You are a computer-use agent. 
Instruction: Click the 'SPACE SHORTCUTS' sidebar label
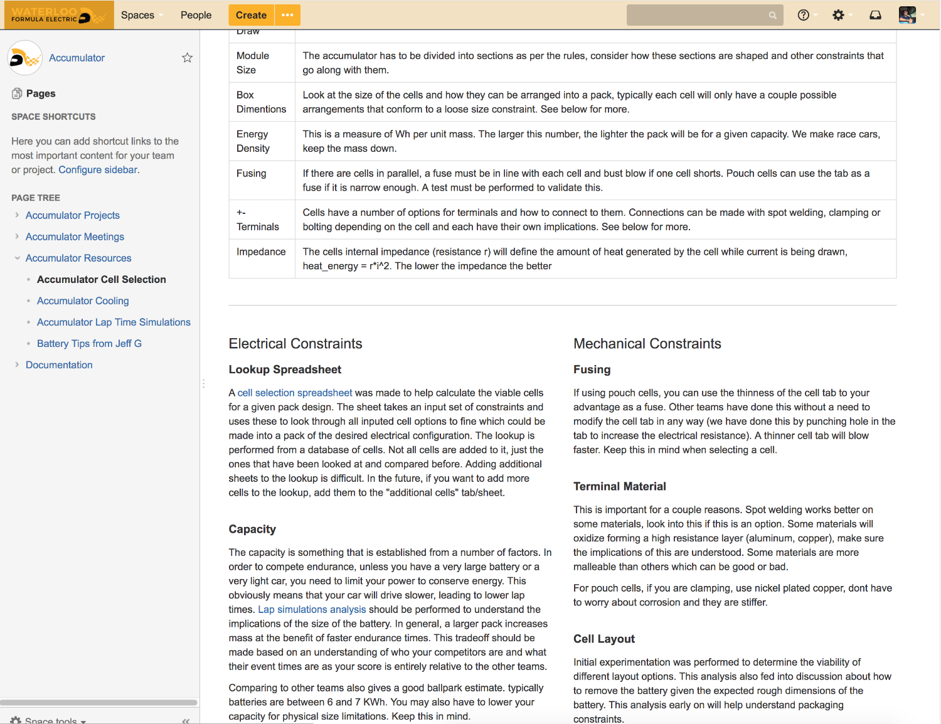[x=53, y=117]
